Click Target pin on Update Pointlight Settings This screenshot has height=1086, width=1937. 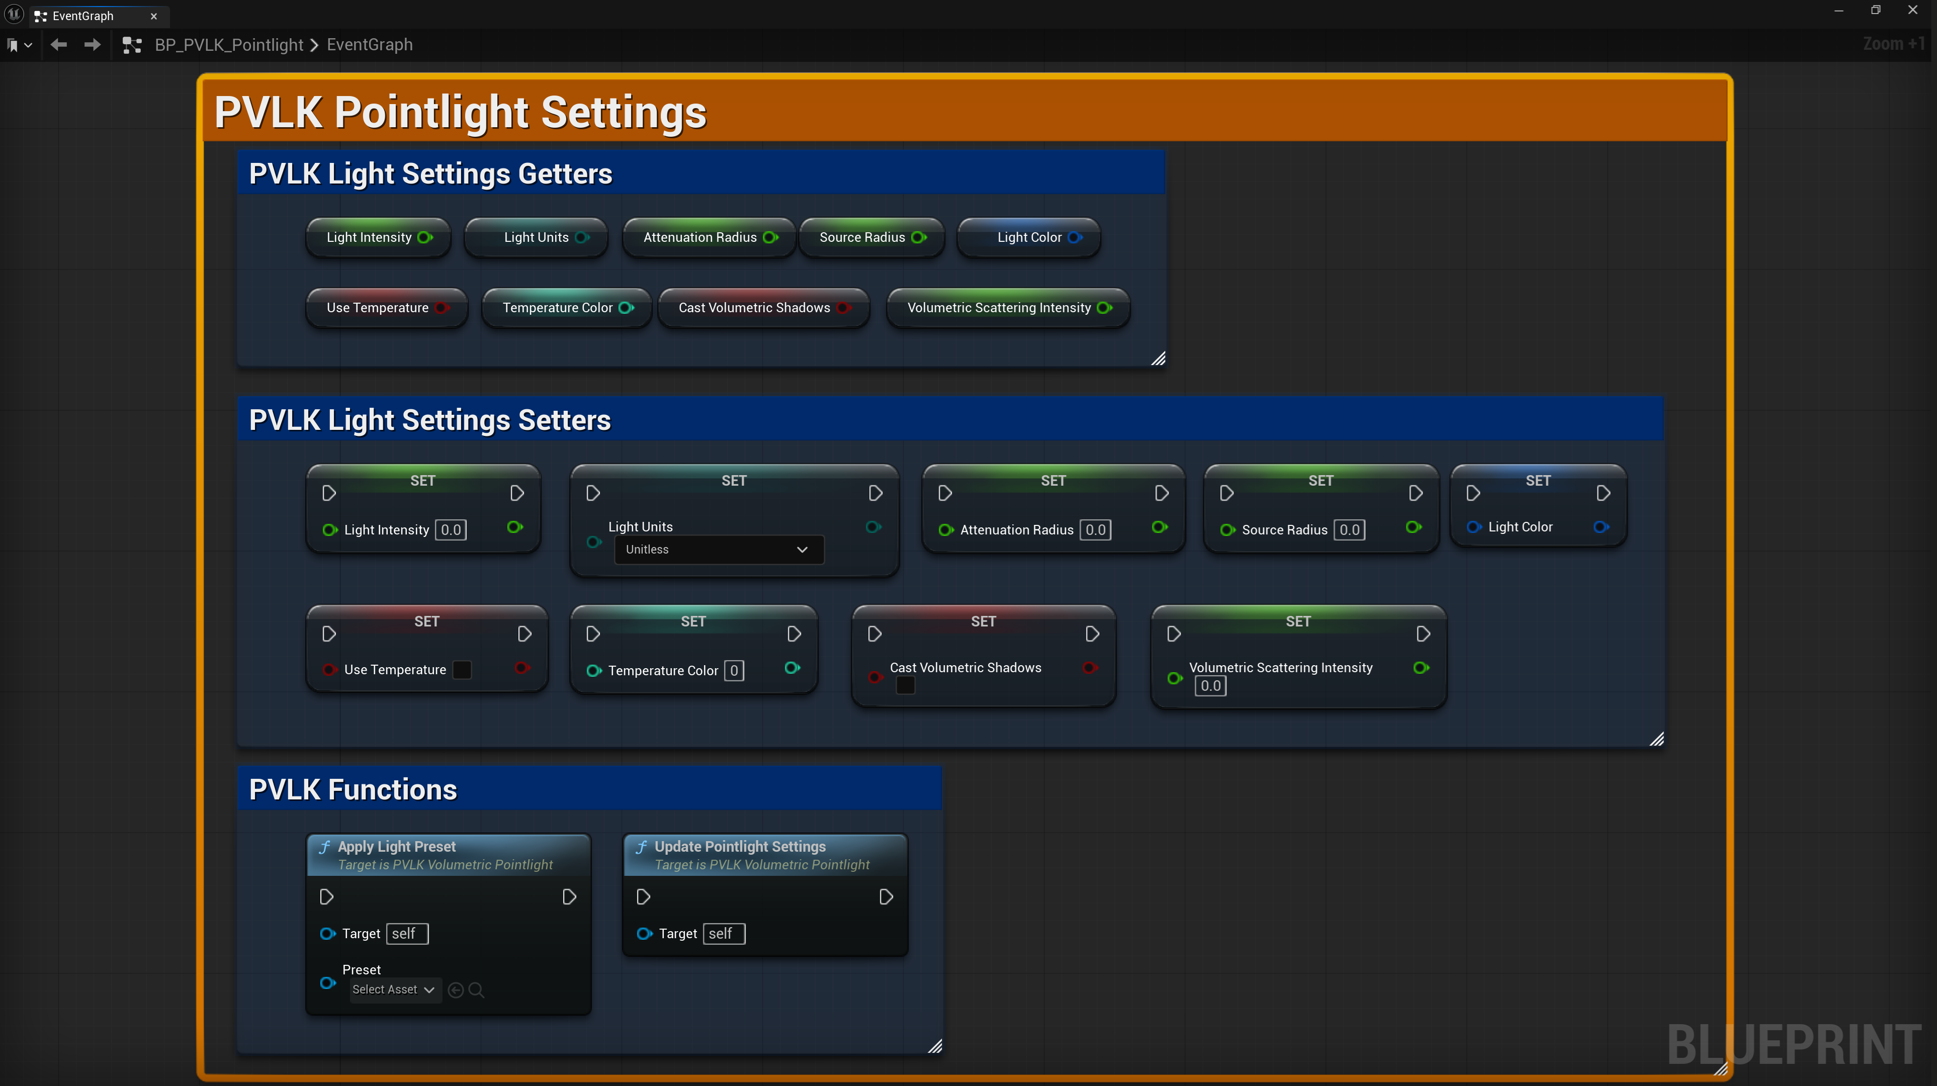pyautogui.click(x=644, y=933)
